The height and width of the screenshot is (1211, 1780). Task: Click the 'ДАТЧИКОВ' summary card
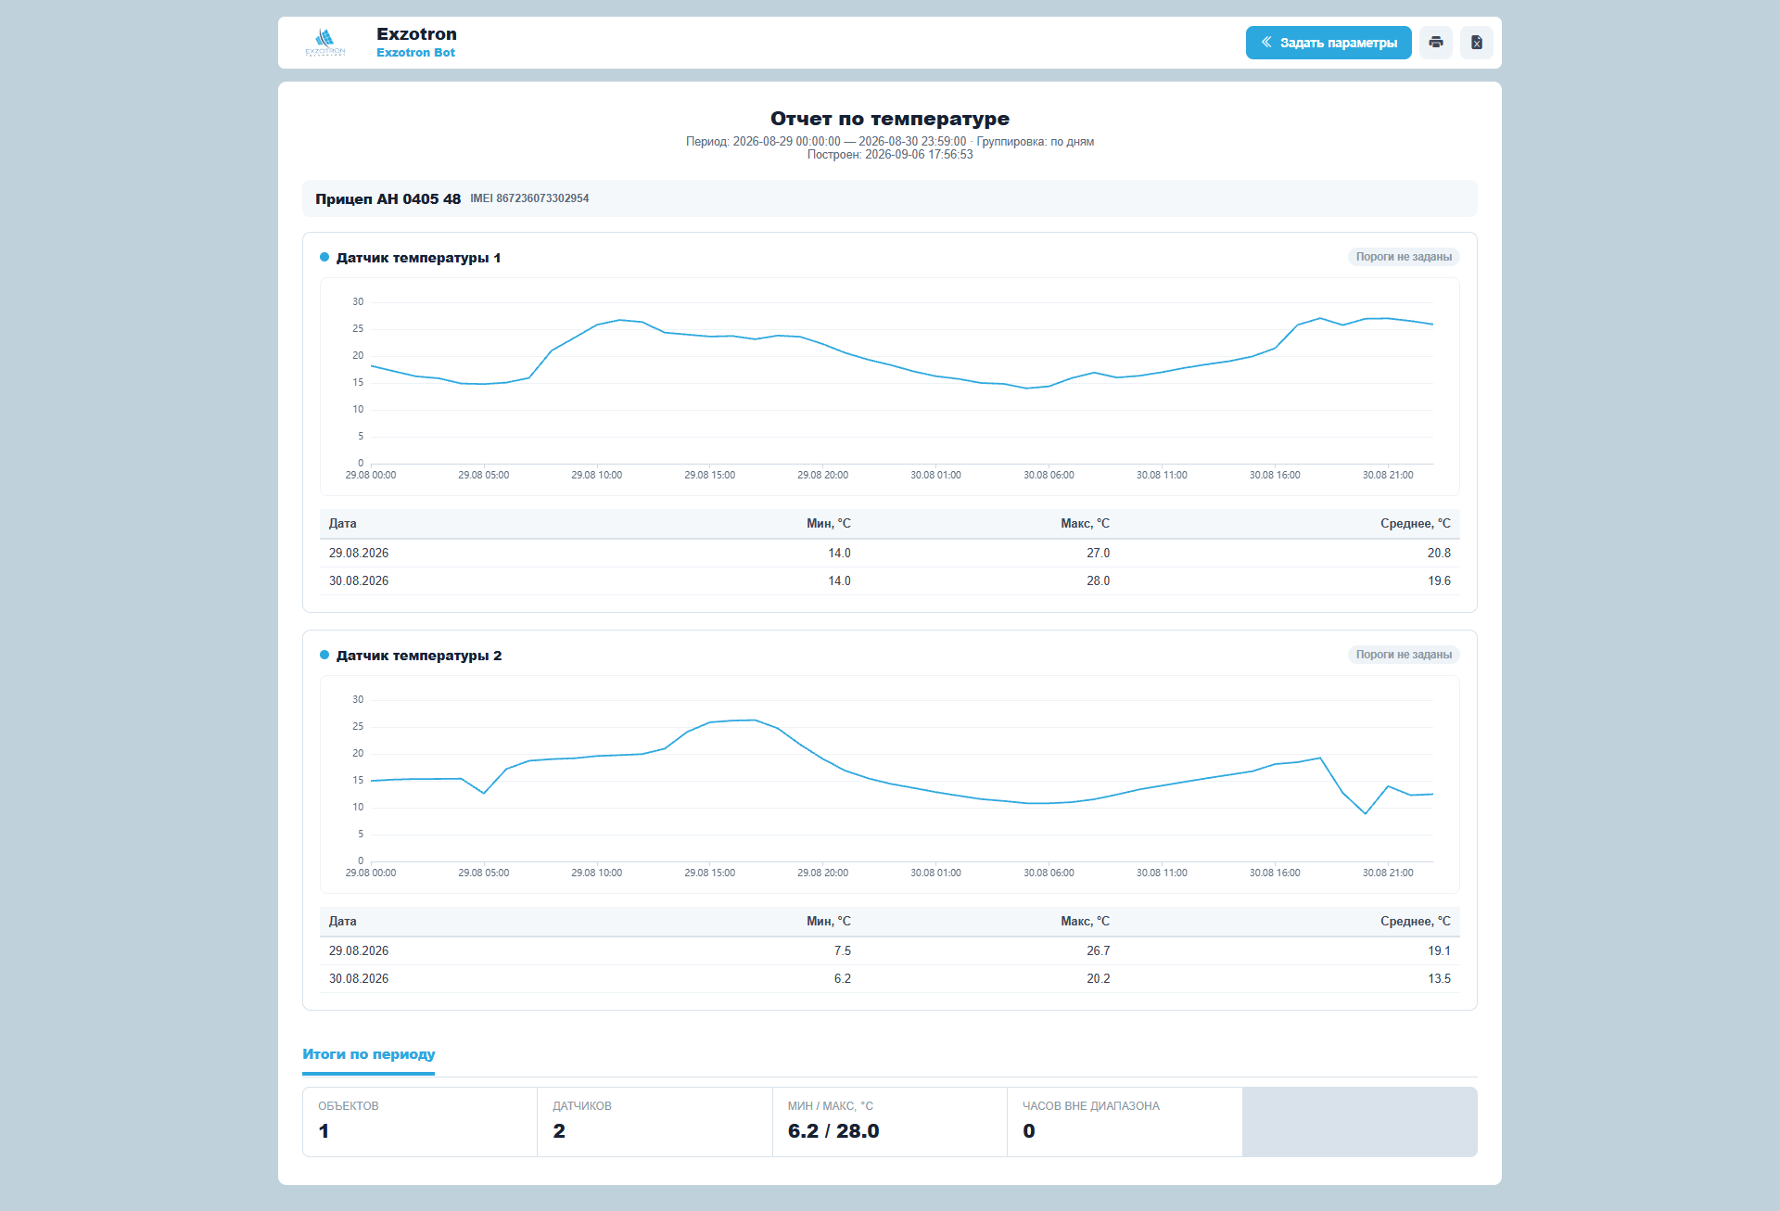click(655, 1122)
